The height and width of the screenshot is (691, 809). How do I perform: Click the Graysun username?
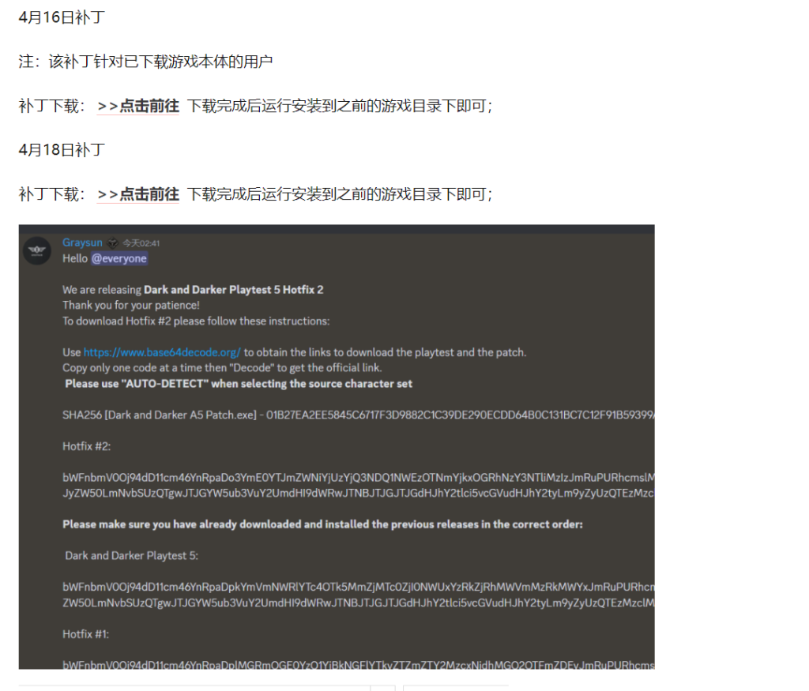click(82, 242)
